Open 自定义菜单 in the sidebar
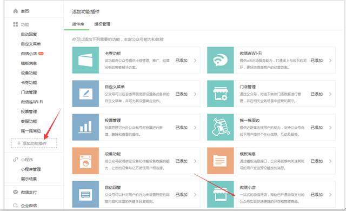Image resolution: width=346 pixels, height=211 pixels. 31,44
